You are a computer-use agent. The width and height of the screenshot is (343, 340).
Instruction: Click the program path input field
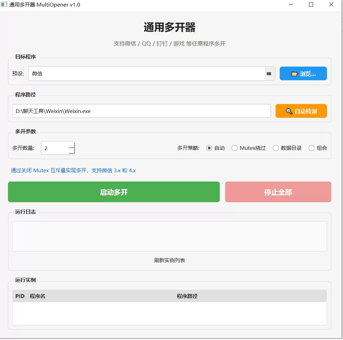141,111
